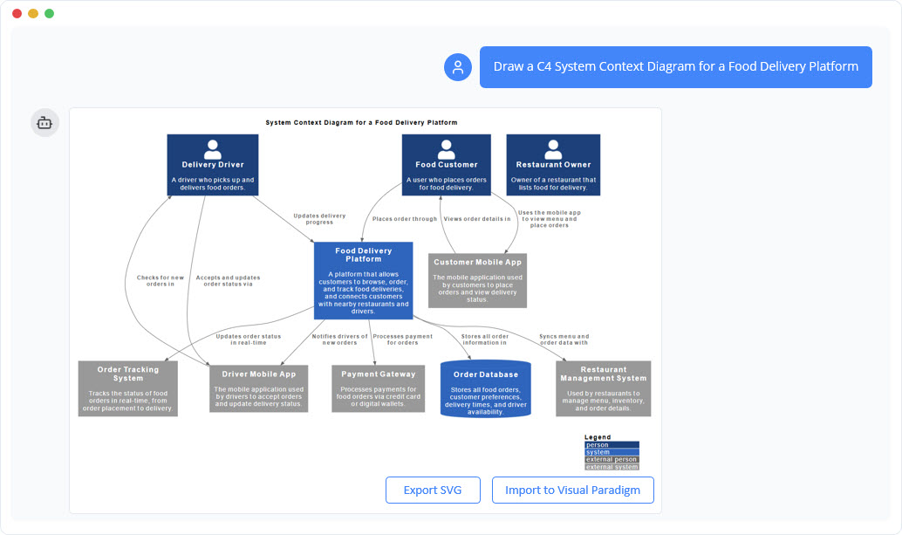
Task: Click the Export SVG button
Action: 433,490
